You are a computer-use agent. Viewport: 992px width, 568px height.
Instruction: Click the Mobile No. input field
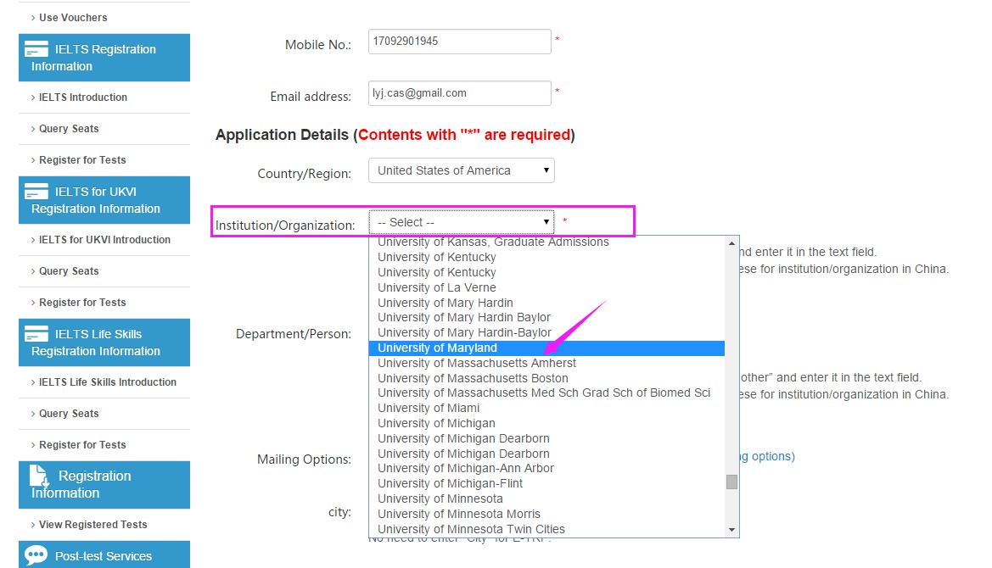click(460, 41)
